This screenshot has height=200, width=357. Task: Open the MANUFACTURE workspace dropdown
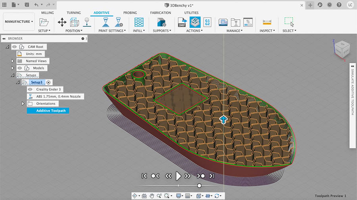(x=19, y=22)
